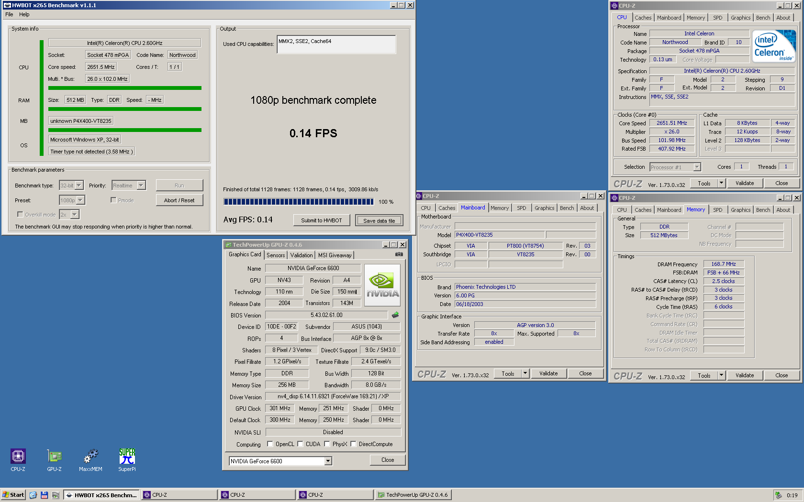Click the GPU-Z save BIOS chip icon
Screen dimensions: 804x502
tap(395, 315)
